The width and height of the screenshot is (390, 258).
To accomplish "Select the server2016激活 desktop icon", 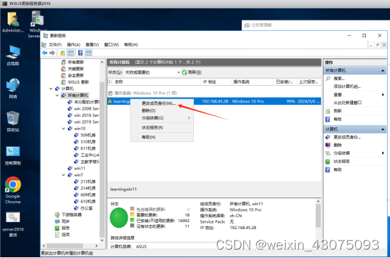I will pos(13,224).
